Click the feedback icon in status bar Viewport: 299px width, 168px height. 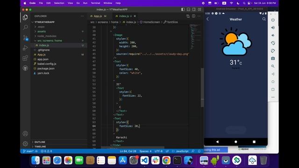pyautogui.click(x=193, y=151)
